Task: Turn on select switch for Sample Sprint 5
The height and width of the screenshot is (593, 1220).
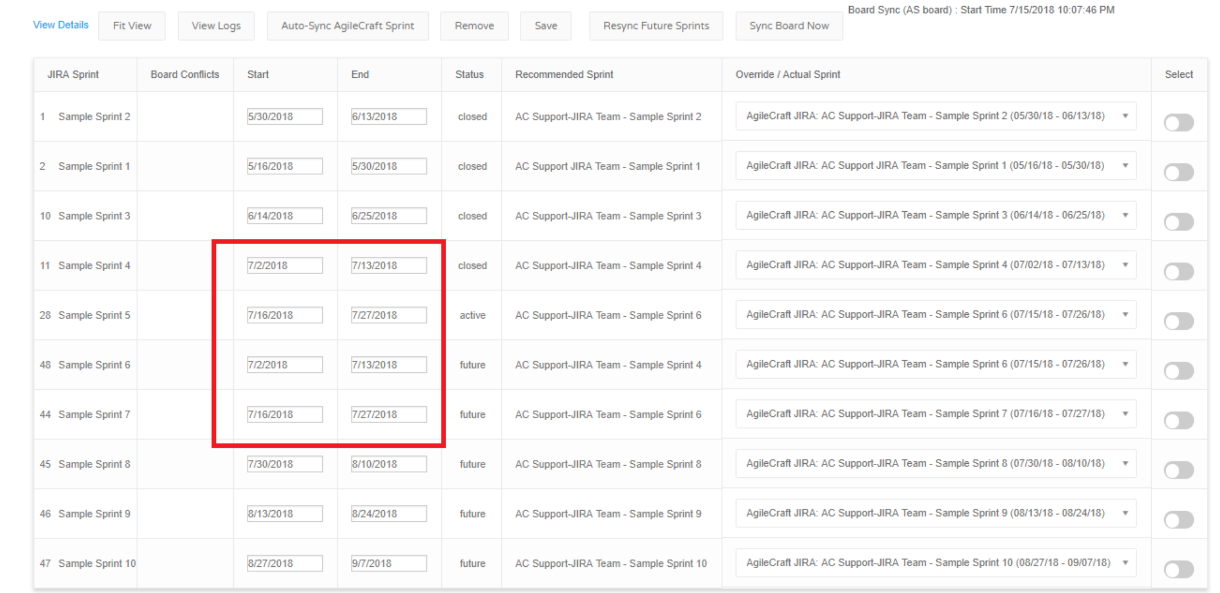Action: click(1179, 322)
